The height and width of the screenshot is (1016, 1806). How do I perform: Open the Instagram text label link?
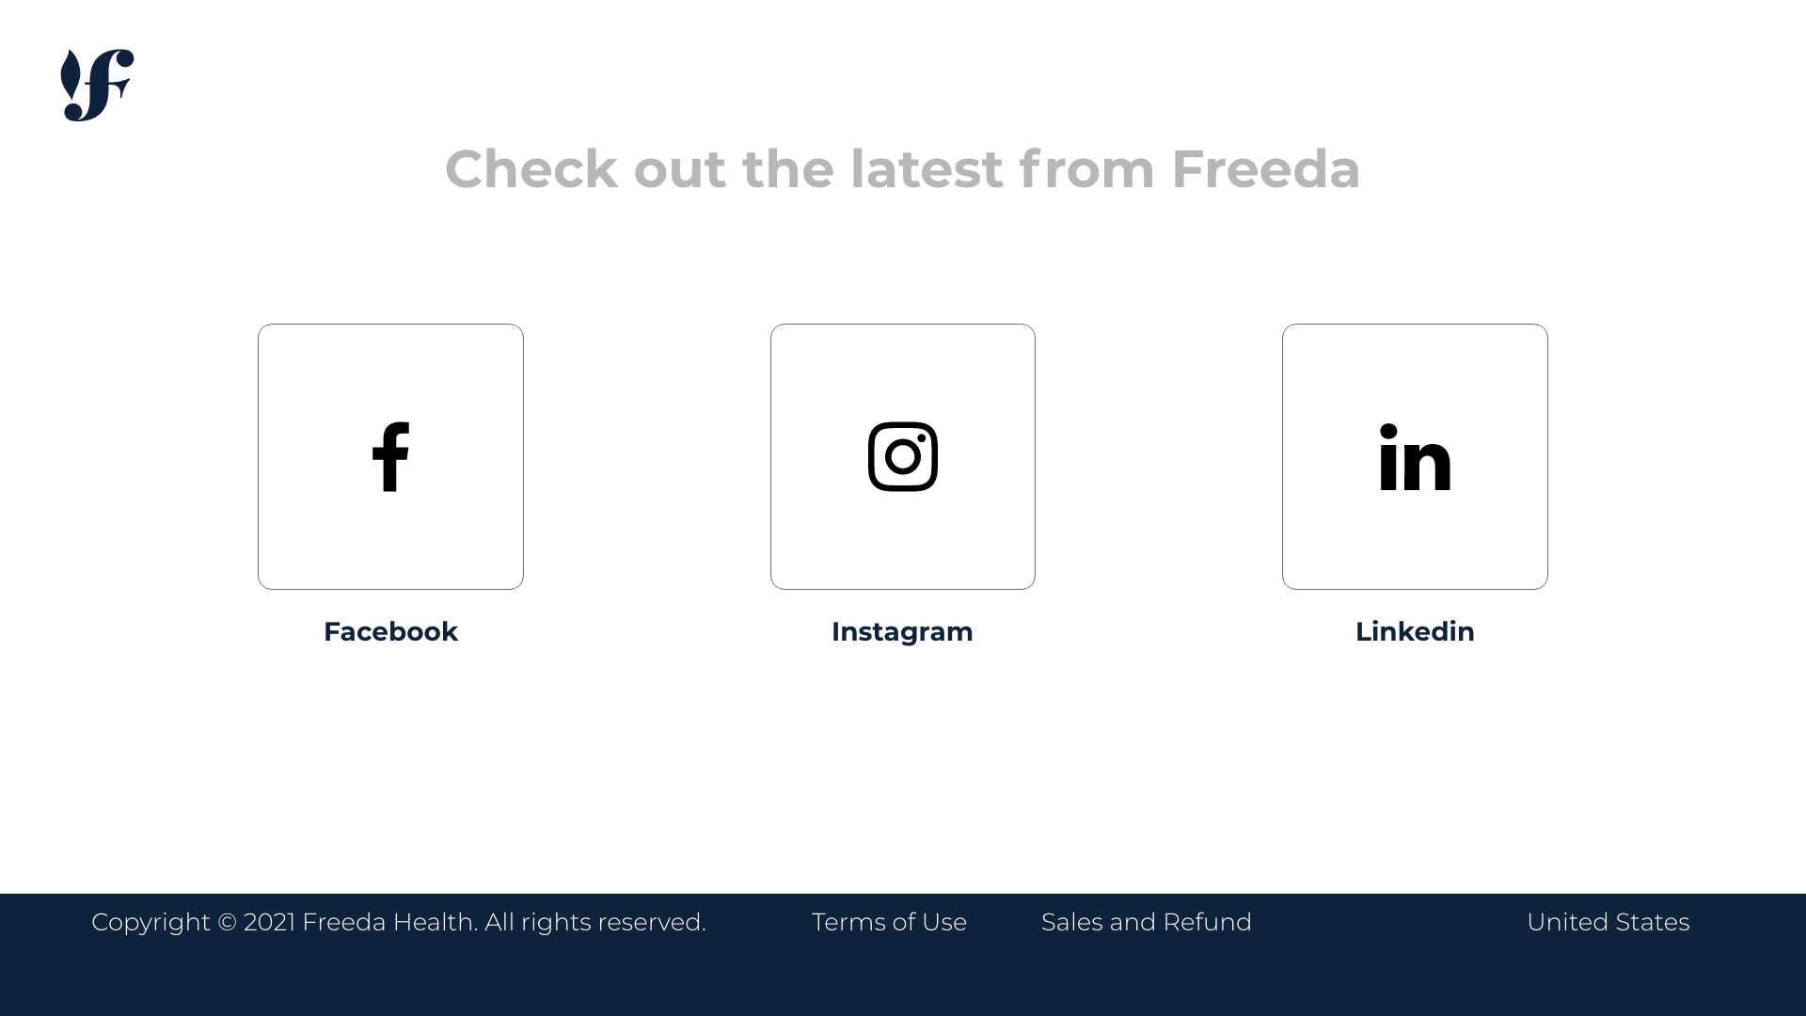(x=902, y=631)
